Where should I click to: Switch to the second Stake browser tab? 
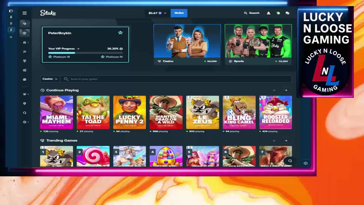[x=11, y=23]
